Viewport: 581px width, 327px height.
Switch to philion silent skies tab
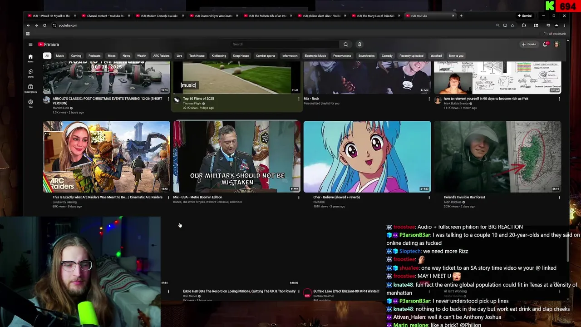(x=321, y=16)
